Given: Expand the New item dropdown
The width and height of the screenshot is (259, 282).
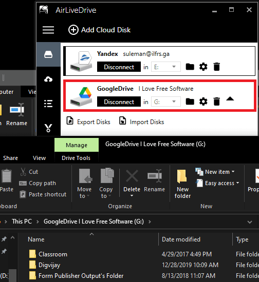Looking at the screenshot, I should tap(233, 172).
